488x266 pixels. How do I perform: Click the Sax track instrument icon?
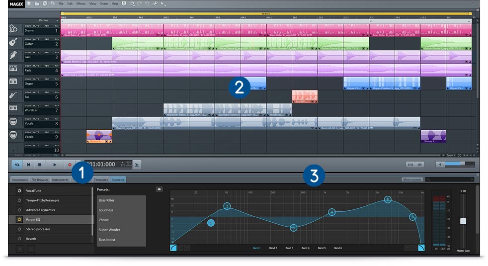click(x=13, y=95)
